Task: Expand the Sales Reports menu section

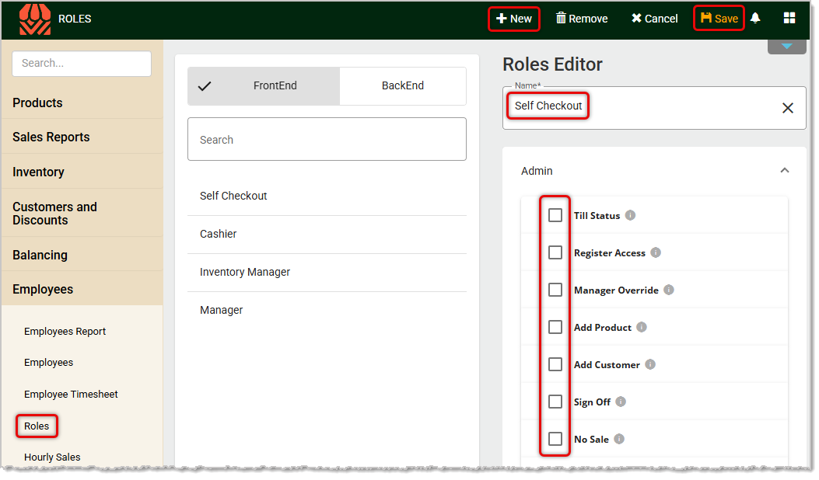Action: (82, 137)
